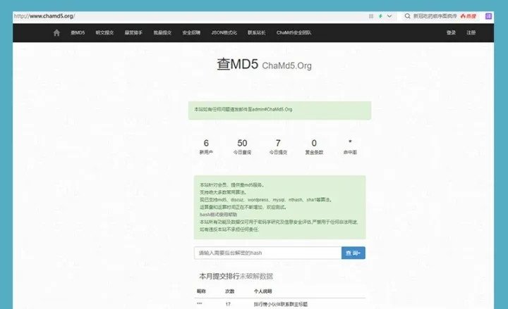Click the gray reader icon in address bar
Viewport: 508px width, 309px height.
(x=371, y=16)
